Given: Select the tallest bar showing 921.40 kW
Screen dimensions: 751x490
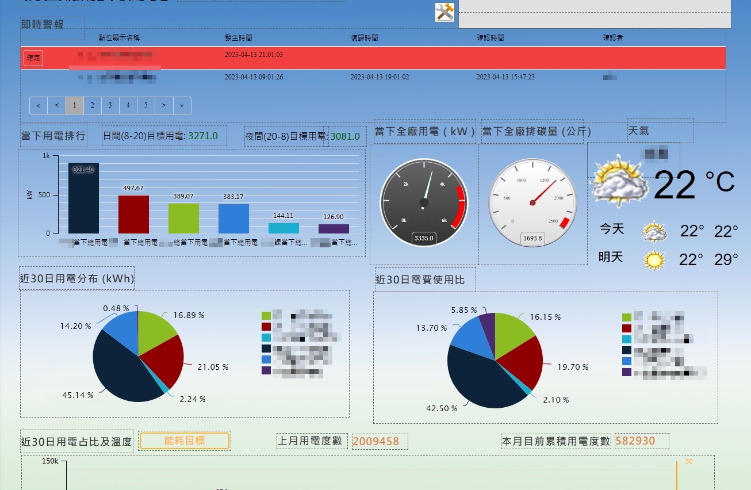Looking at the screenshot, I should [x=83, y=198].
